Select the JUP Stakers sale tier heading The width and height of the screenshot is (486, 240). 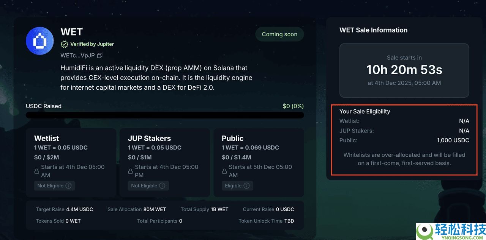[149, 138]
